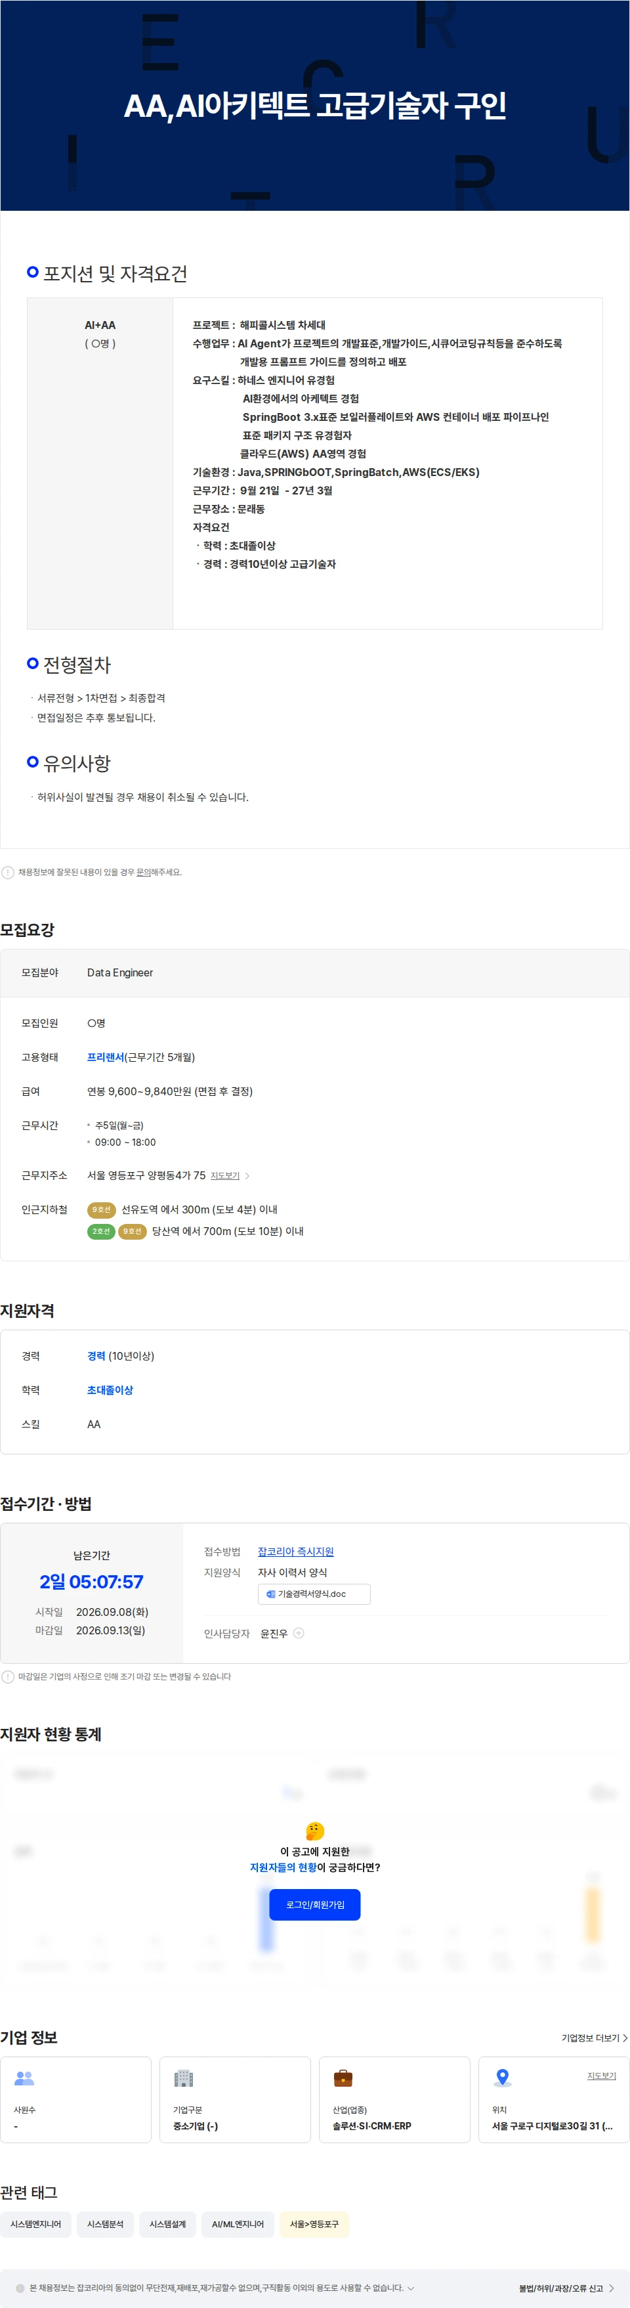Select the 시스템설계 tag
The image size is (630, 2308).
[167, 2224]
